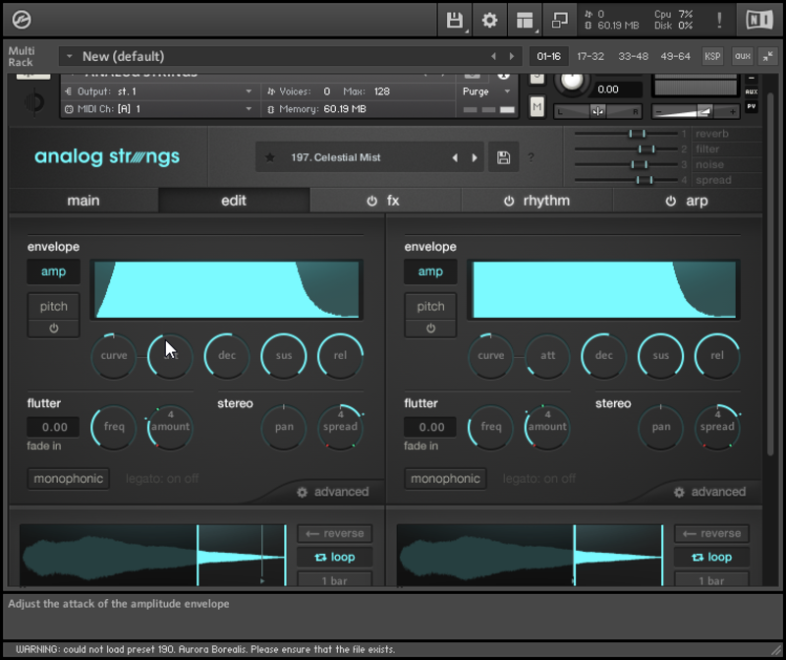Toggle the fx section power button
Image resolution: width=786 pixels, height=660 pixels.
pos(371,202)
